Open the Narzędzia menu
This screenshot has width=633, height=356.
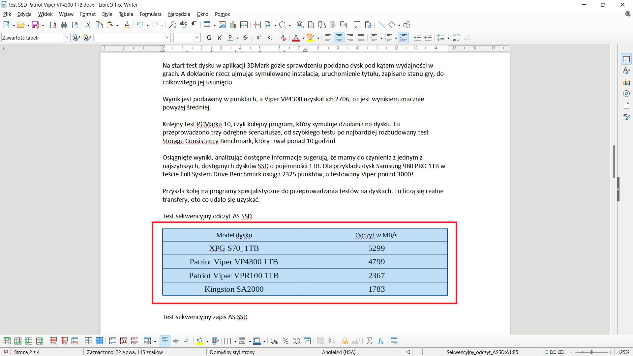coord(179,14)
